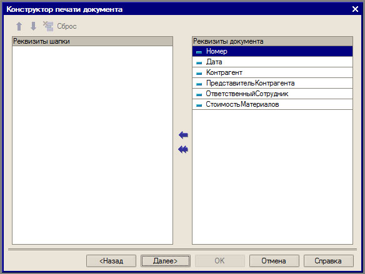Click the icon beside Номер
The image size is (365, 274).
click(199, 52)
